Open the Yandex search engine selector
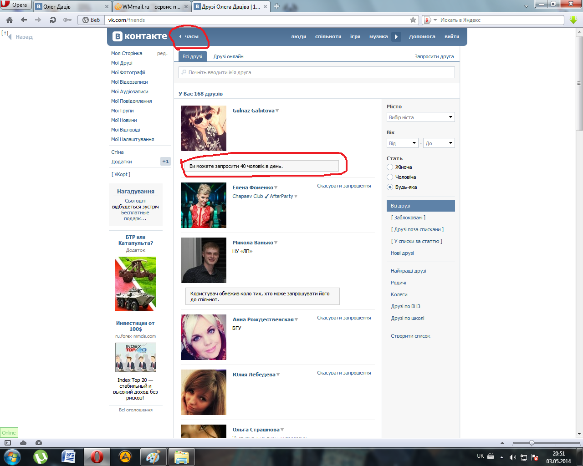This screenshot has width=583, height=466. pyautogui.click(x=430, y=20)
